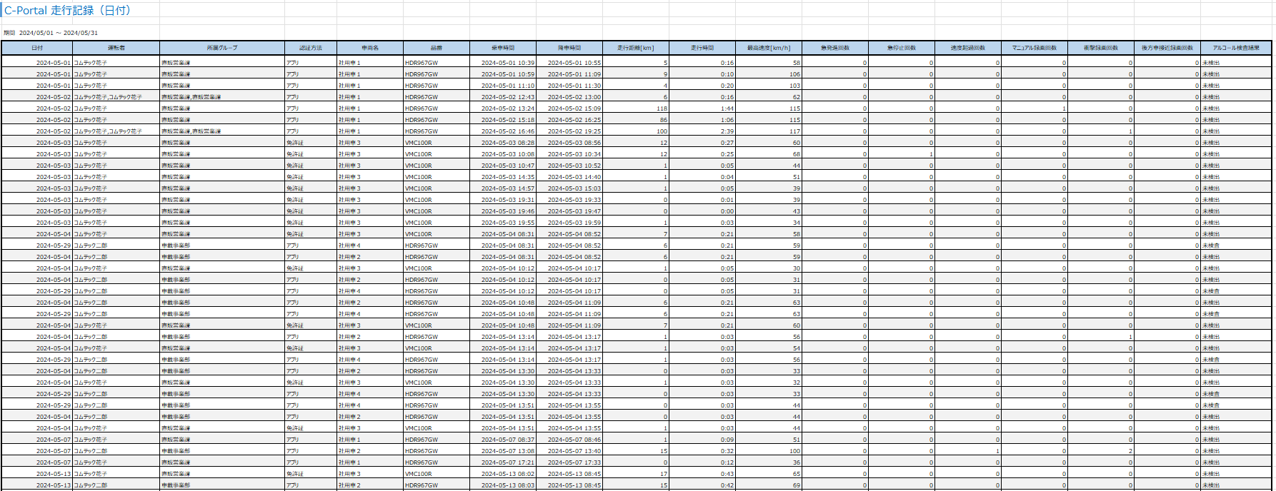Image resolution: width=1276 pixels, height=491 pixels.
Task: Click the 車両名 column header
Action: pyautogui.click(x=370, y=48)
